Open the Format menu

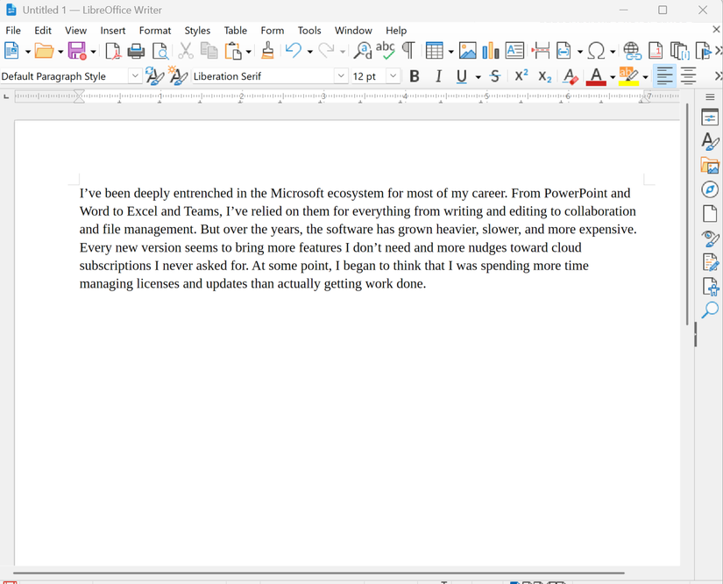[x=154, y=30]
